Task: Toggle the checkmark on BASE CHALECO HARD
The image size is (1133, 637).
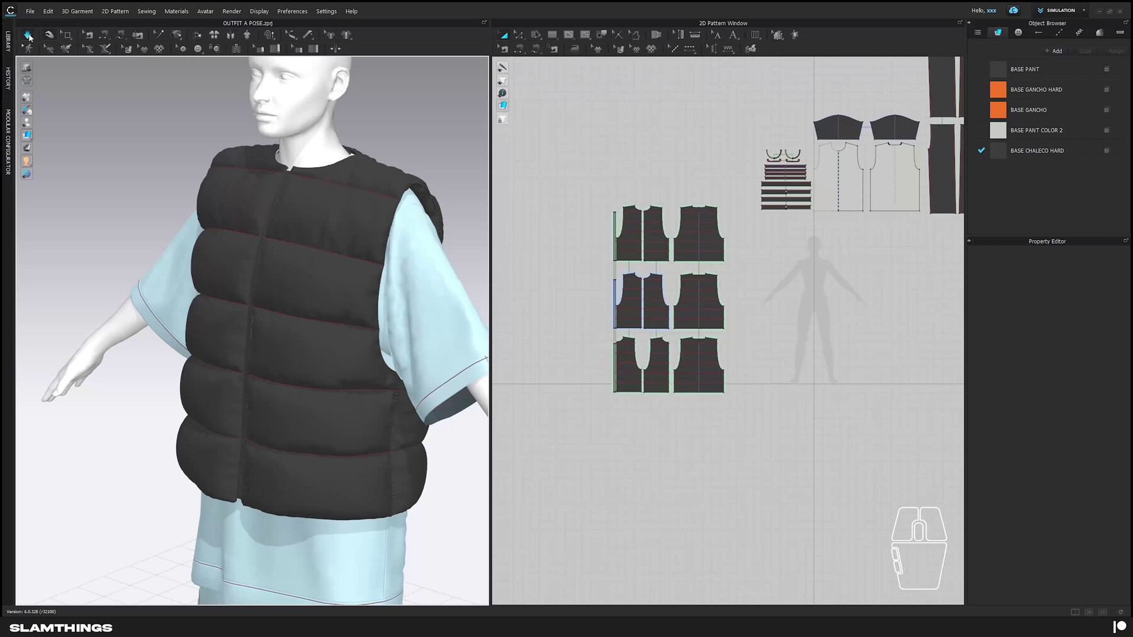Action: click(x=982, y=150)
